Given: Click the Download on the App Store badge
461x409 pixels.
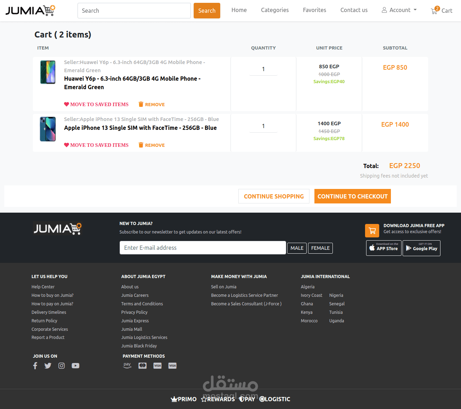Looking at the screenshot, I should click(x=383, y=248).
